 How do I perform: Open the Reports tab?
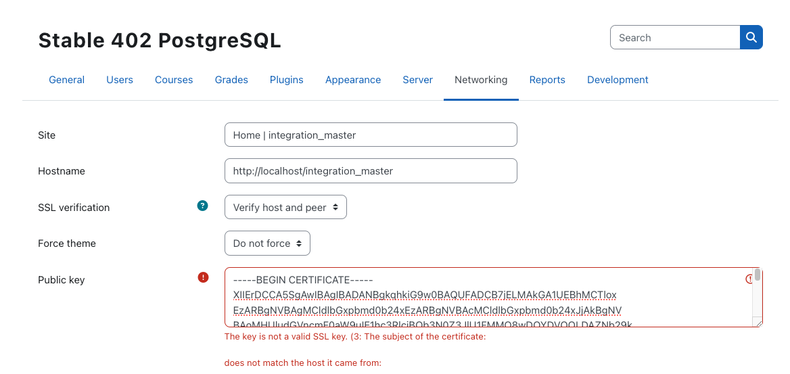click(x=547, y=80)
